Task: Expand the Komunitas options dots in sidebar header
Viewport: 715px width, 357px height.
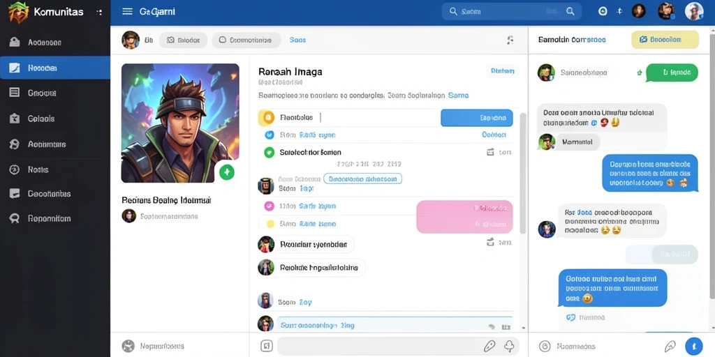Action: (x=99, y=13)
